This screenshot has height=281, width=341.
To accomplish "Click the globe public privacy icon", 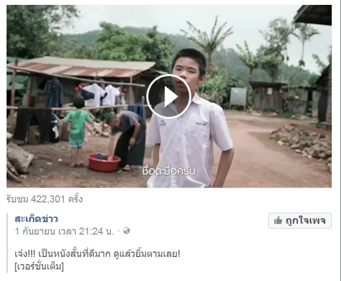I will [x=126, y=231].
